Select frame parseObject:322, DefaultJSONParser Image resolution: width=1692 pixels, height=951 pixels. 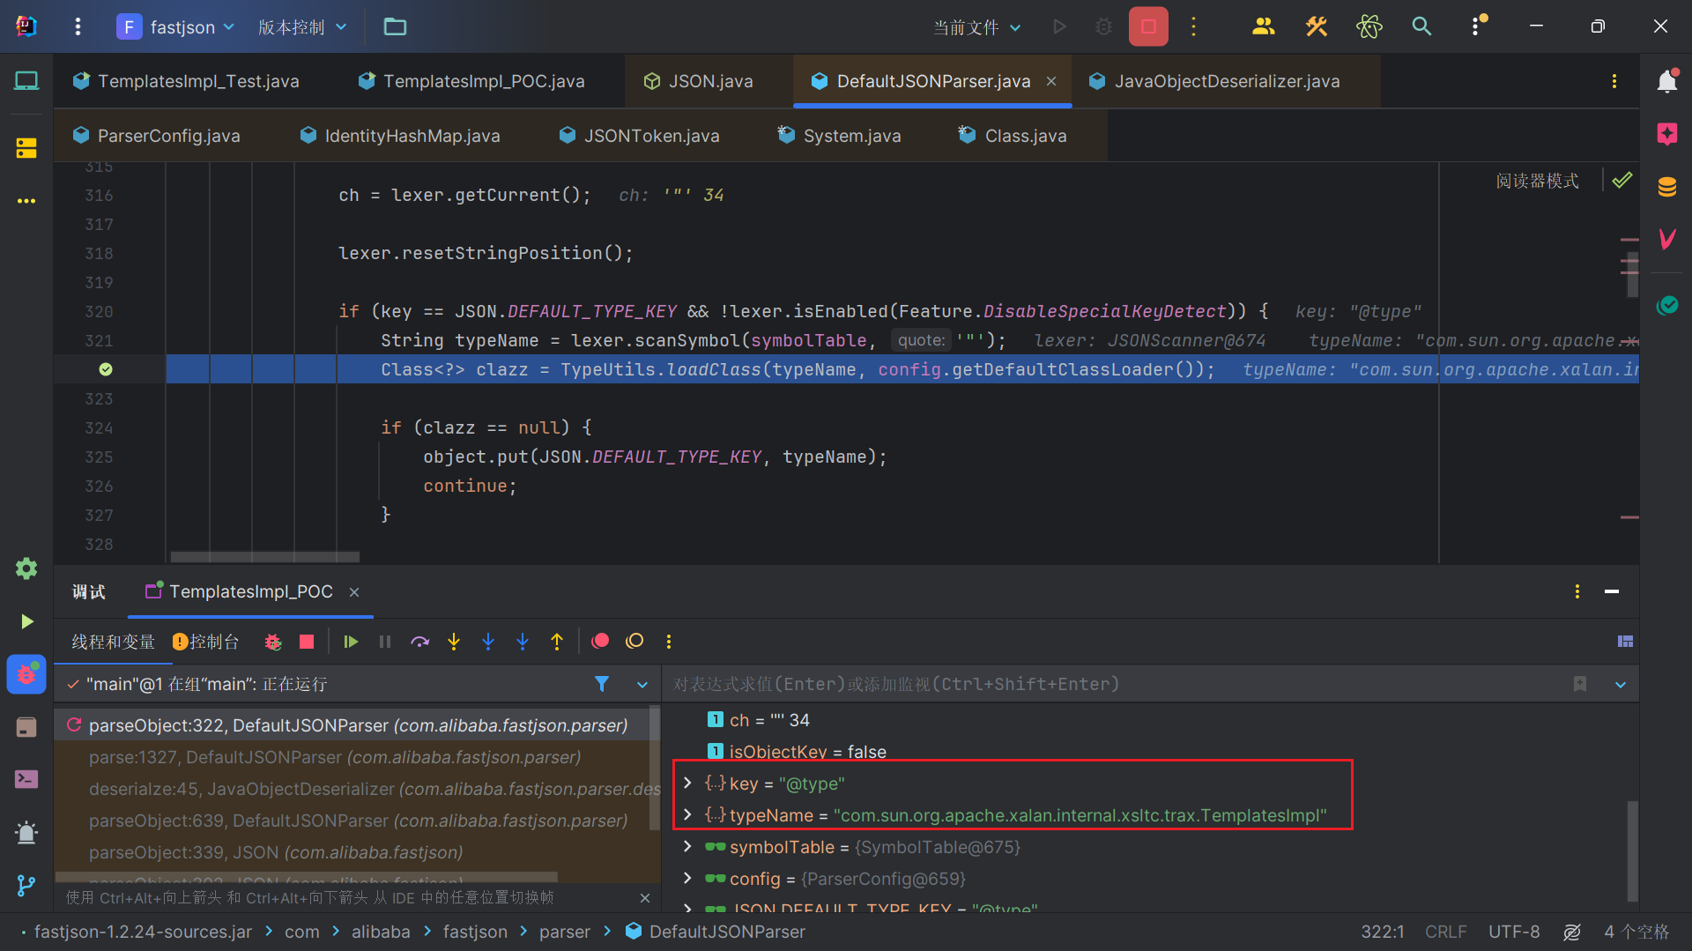click(x=358, y=725)
